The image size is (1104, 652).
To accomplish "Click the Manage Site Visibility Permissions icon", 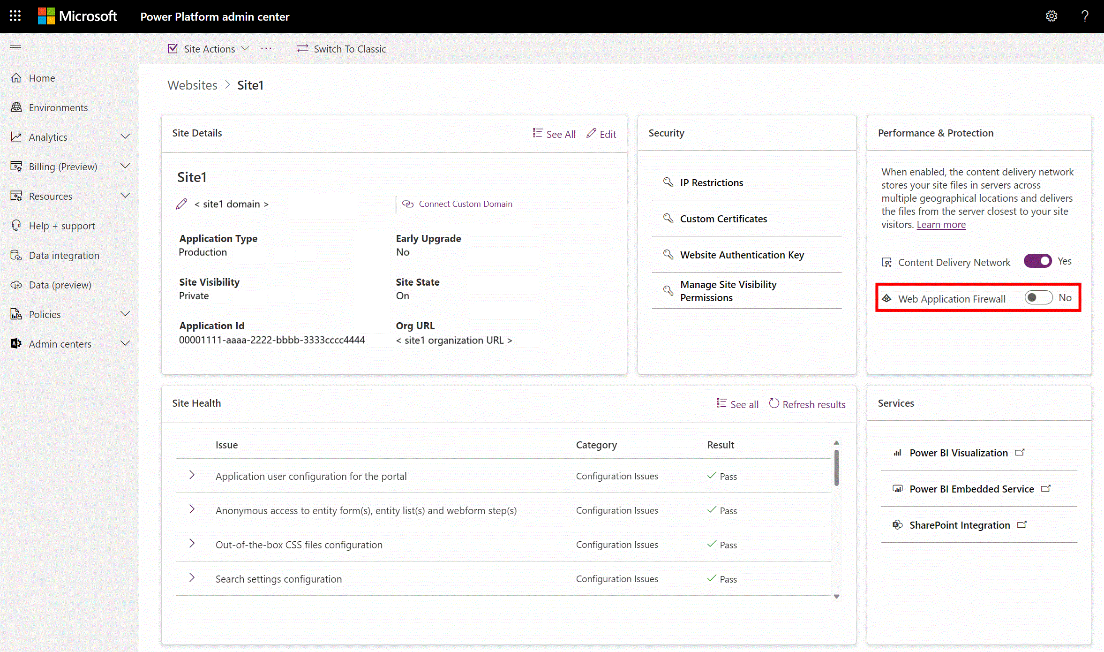I will point(668,290).
